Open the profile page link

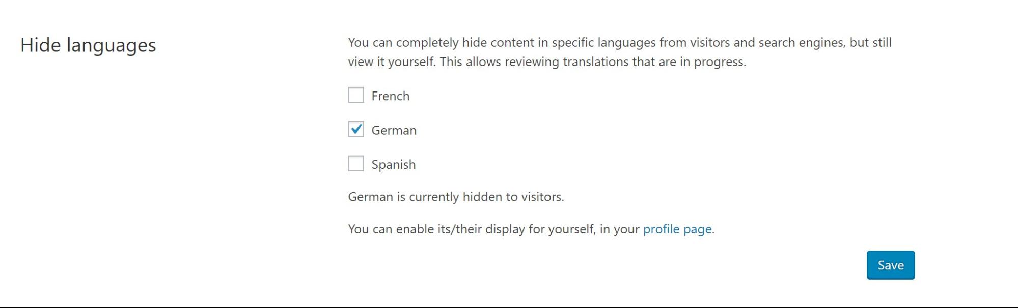(677, 229)
